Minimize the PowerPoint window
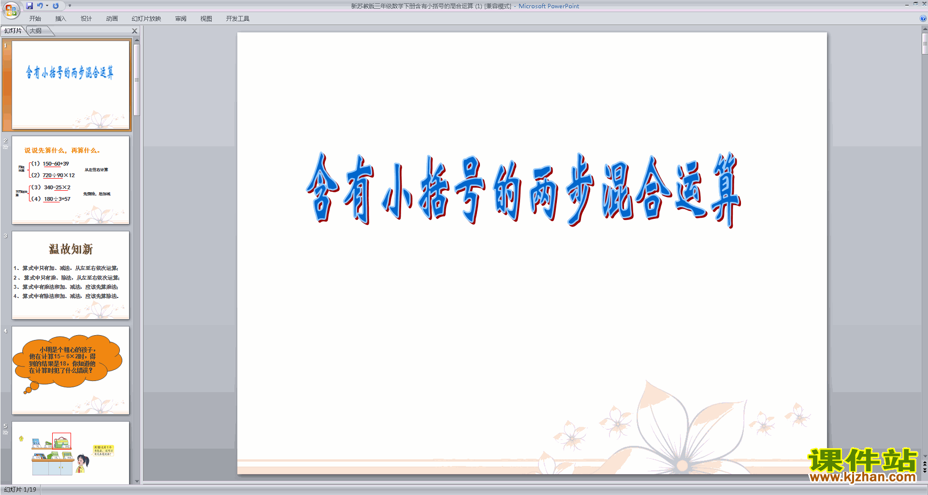This screenshot has width=928, height=495. [907, 4]
